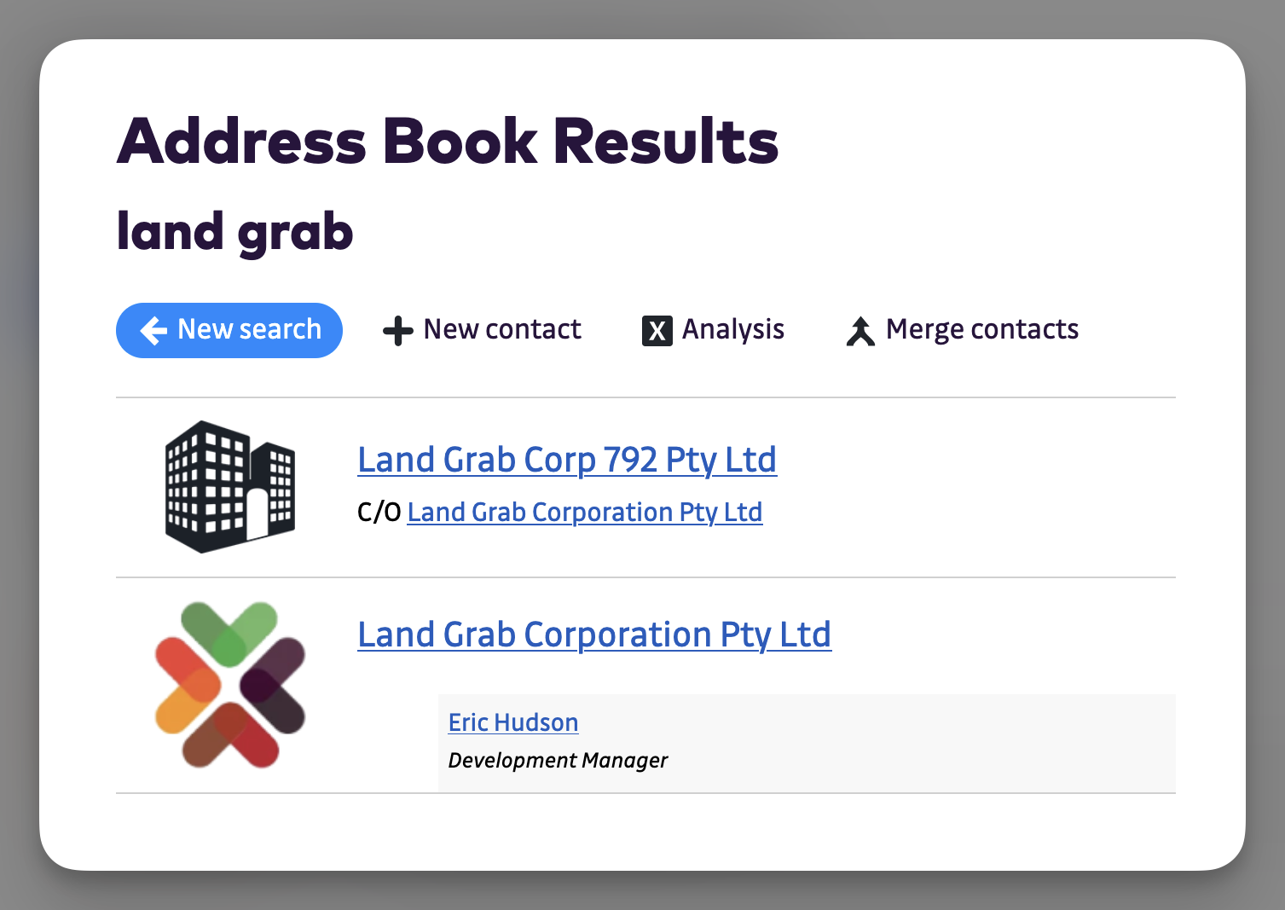The height and width of the screenshot is (910, 1285).
Task: Follow the C/O Land Grab Corporation link
Action: 584,512
